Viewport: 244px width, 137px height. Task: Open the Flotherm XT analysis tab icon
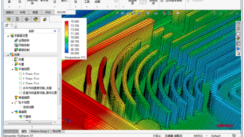(45, 19)
